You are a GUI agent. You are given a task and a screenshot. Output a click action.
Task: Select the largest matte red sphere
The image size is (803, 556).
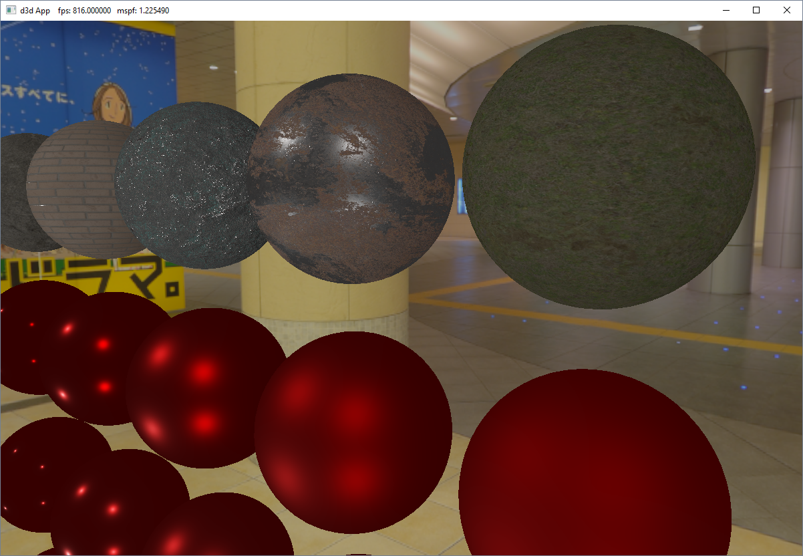coord(595,462)
